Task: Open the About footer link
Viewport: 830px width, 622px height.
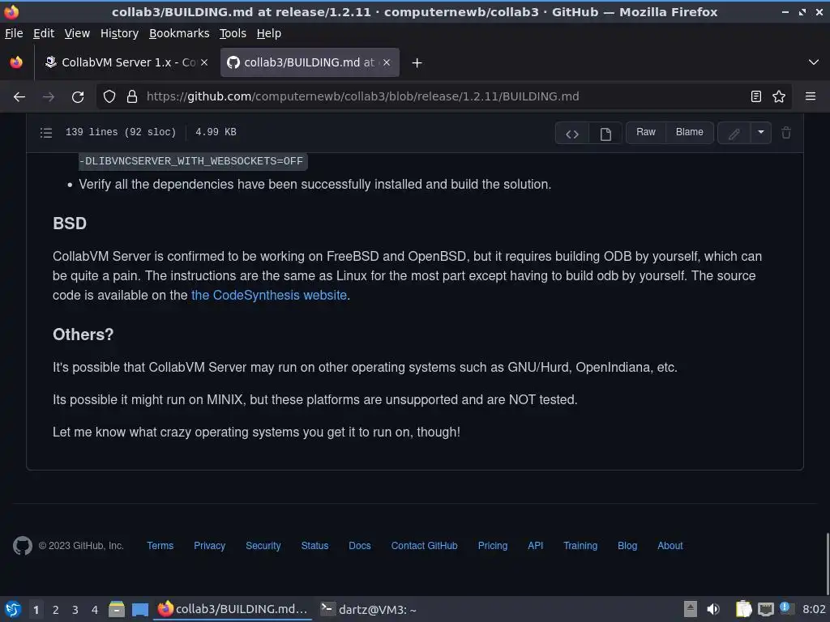Action: (x=670, y=546)
